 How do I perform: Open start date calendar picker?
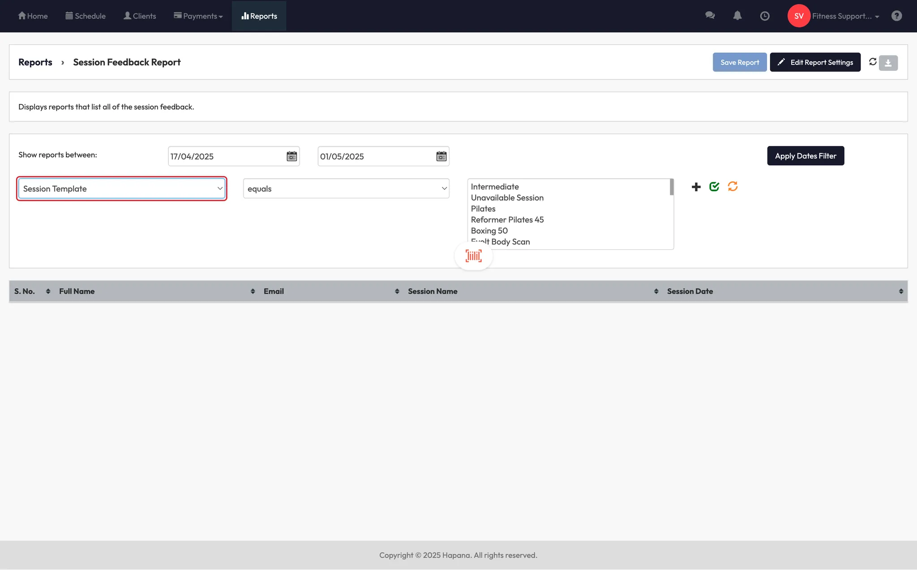click(291, 156)
